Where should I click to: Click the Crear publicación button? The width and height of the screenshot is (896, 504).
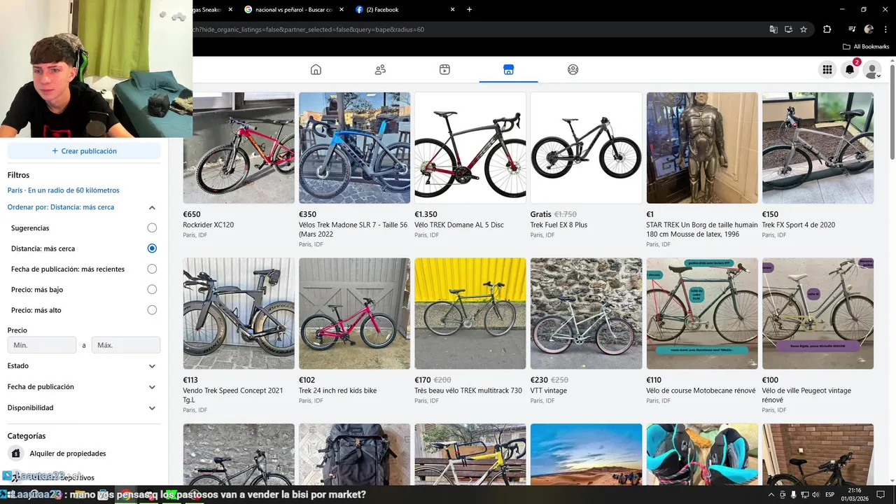point(84,150)
